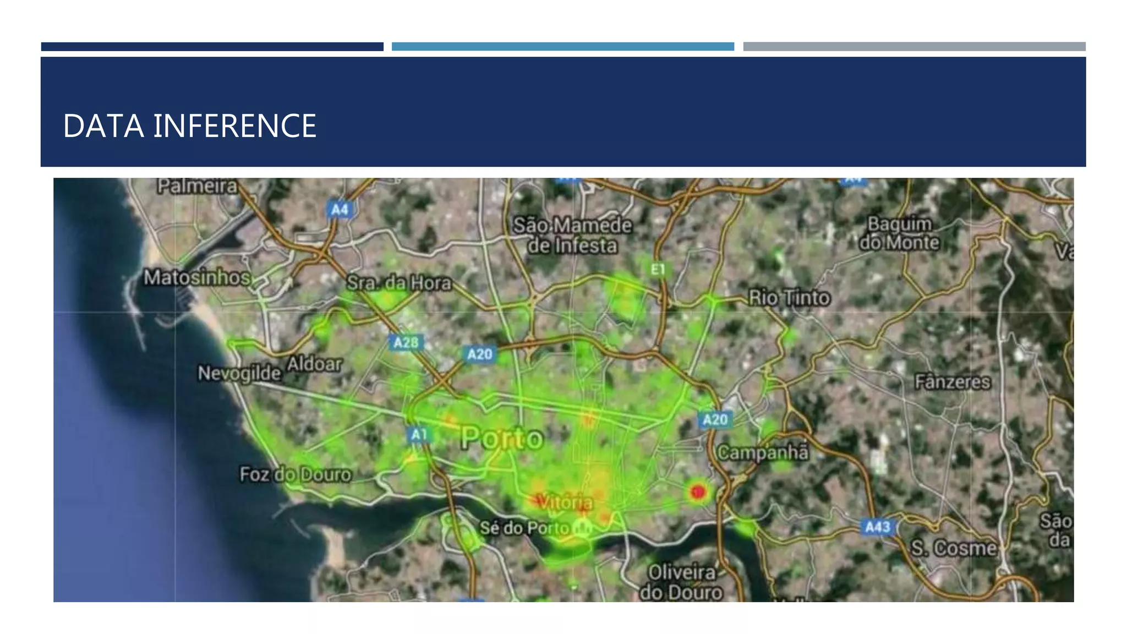Click the Aldoar label
The image size is (1127, 634).
(314, 364)
